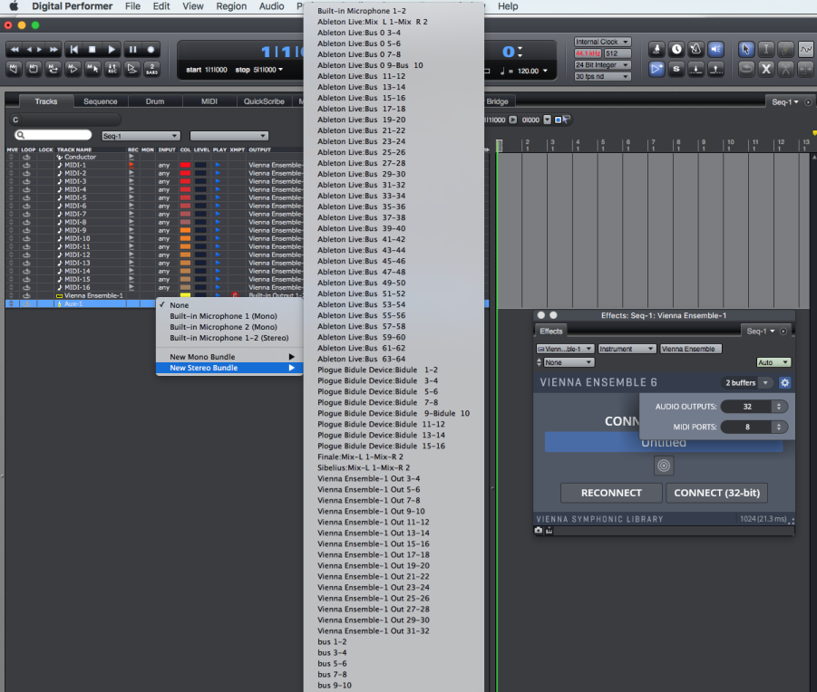Start playback with the Play button
The height and width of the screenshot is (692, 817).
pyautogui.click(x=112, y=50)
